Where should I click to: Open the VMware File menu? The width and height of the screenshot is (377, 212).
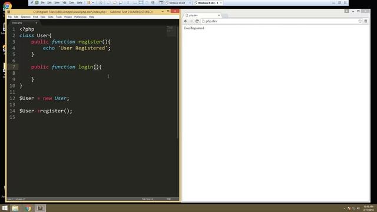click(x=42, y=2)
